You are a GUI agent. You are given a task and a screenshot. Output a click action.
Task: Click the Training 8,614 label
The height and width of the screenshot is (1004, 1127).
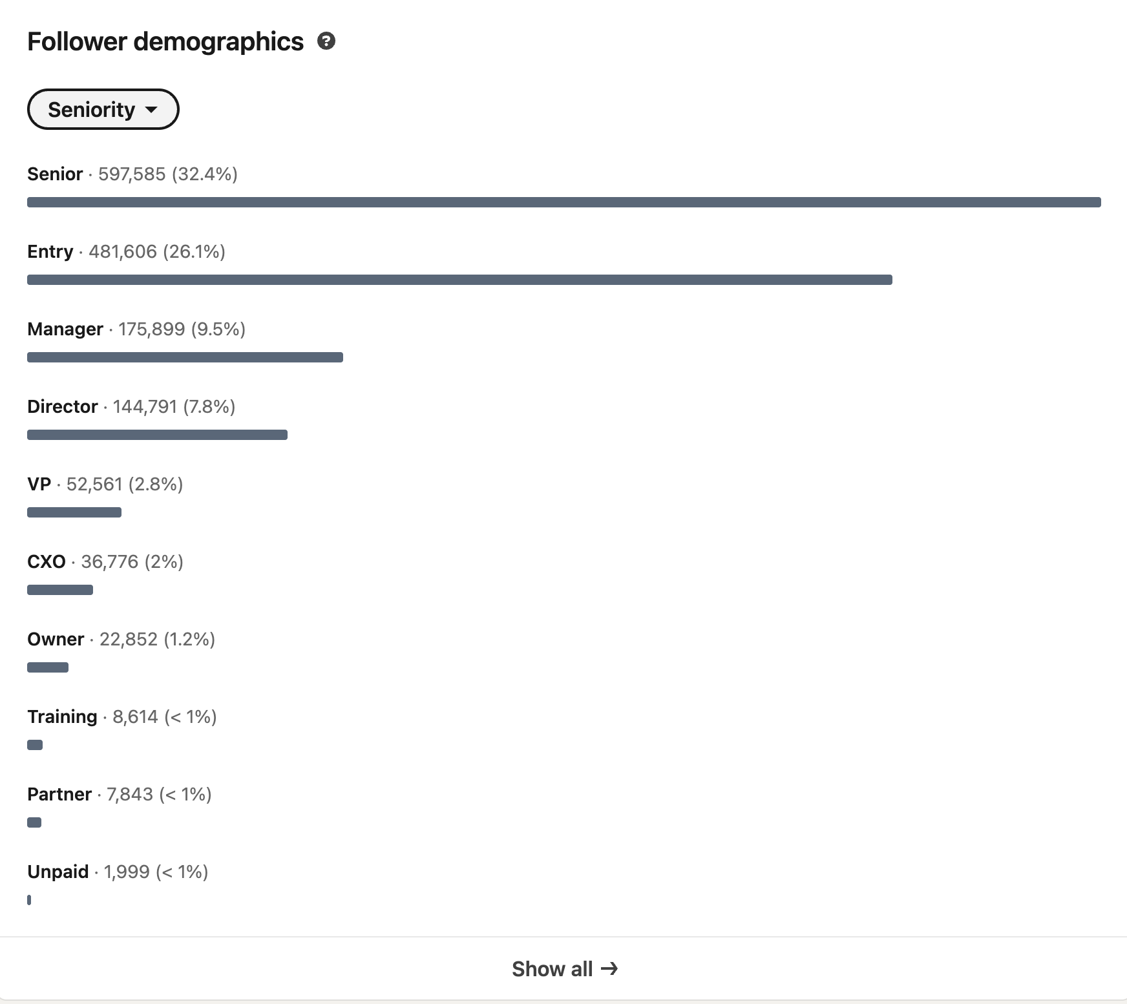click(x=121, y=716)
